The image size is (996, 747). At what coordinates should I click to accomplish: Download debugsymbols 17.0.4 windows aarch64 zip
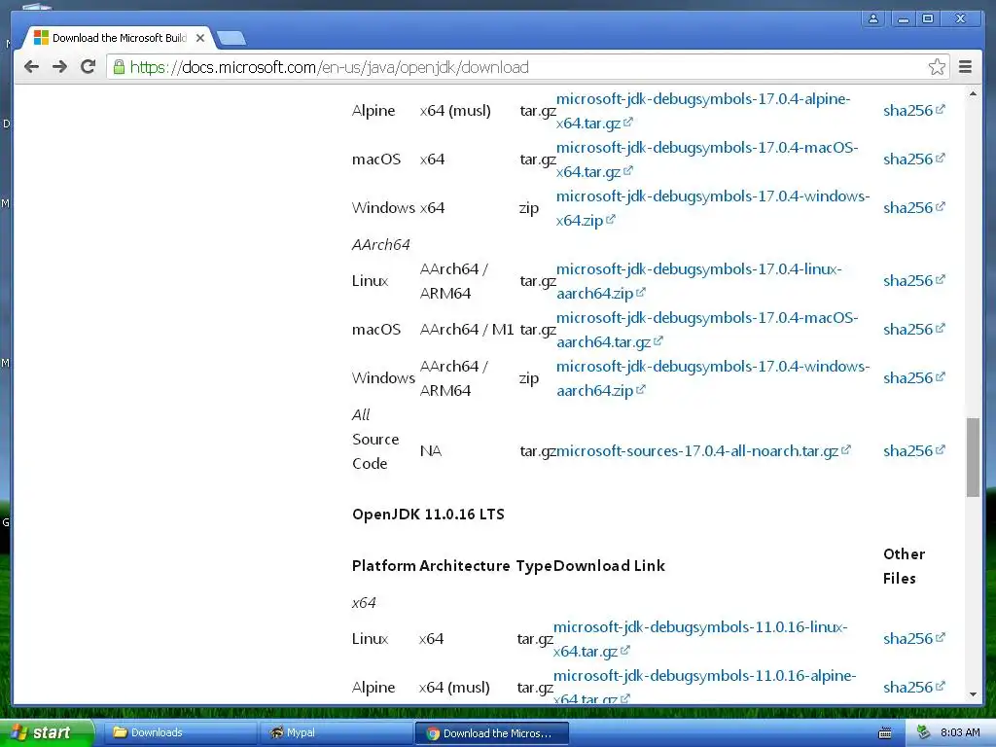[713, 378]
